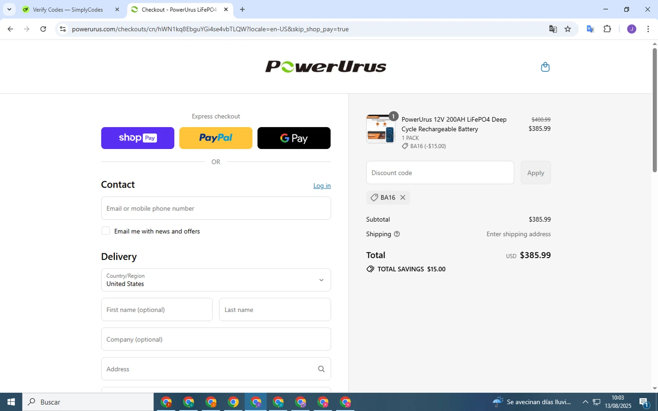658x411 pixels.
Task: Open Google Translate extension icon
Action: coord(590,29)
